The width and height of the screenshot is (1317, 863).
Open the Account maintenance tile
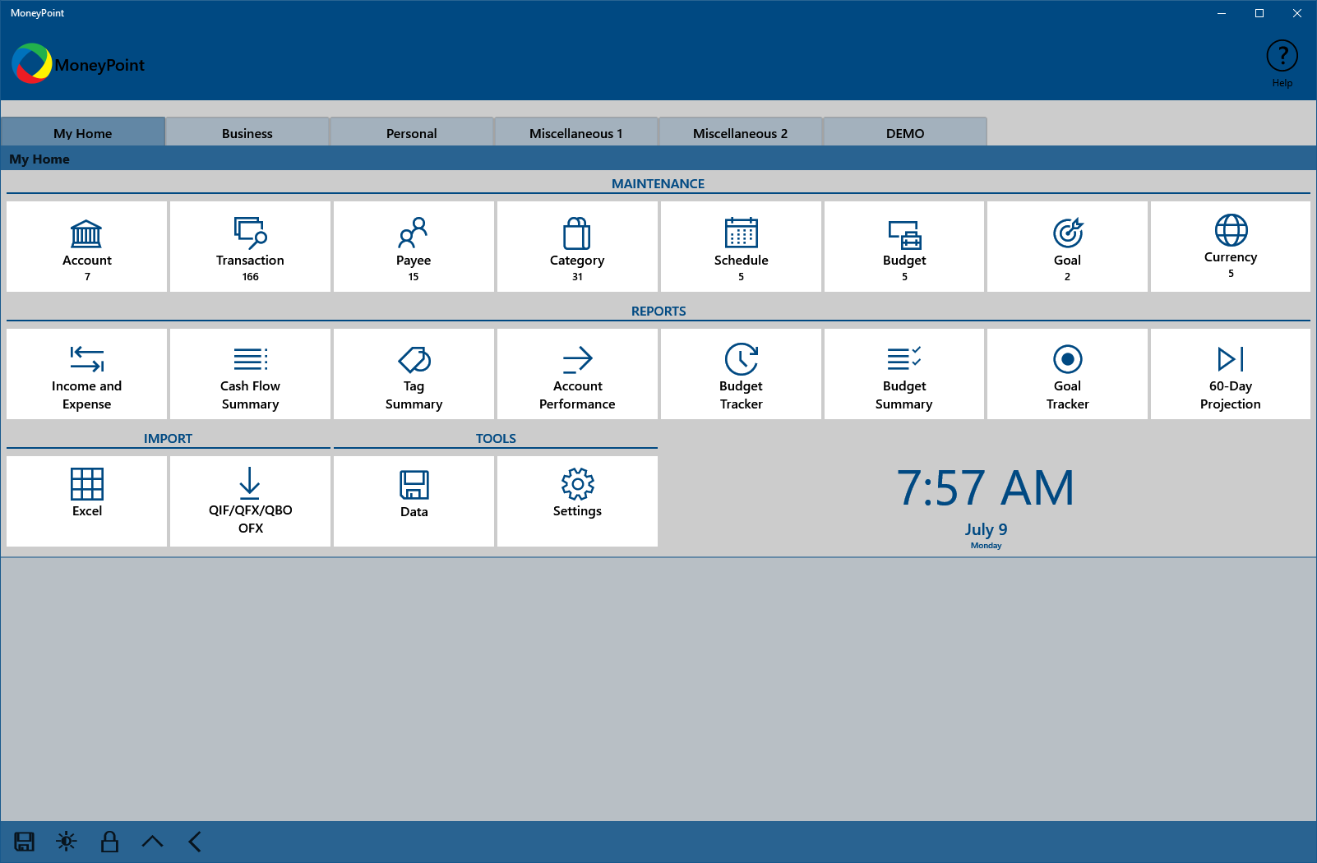tap(86, 247)
